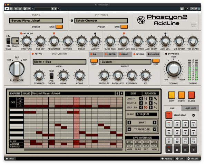Transpose pattern down with down arrow
Screen dimensions: 205x165
point(154,129)
